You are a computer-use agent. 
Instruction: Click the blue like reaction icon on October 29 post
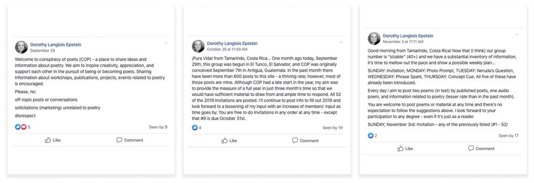point(195,128)
